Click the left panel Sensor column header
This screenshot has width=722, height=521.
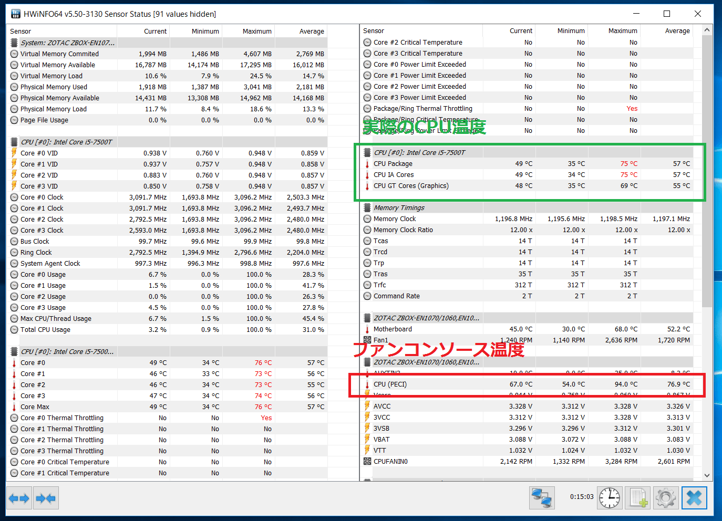(61, 31)
